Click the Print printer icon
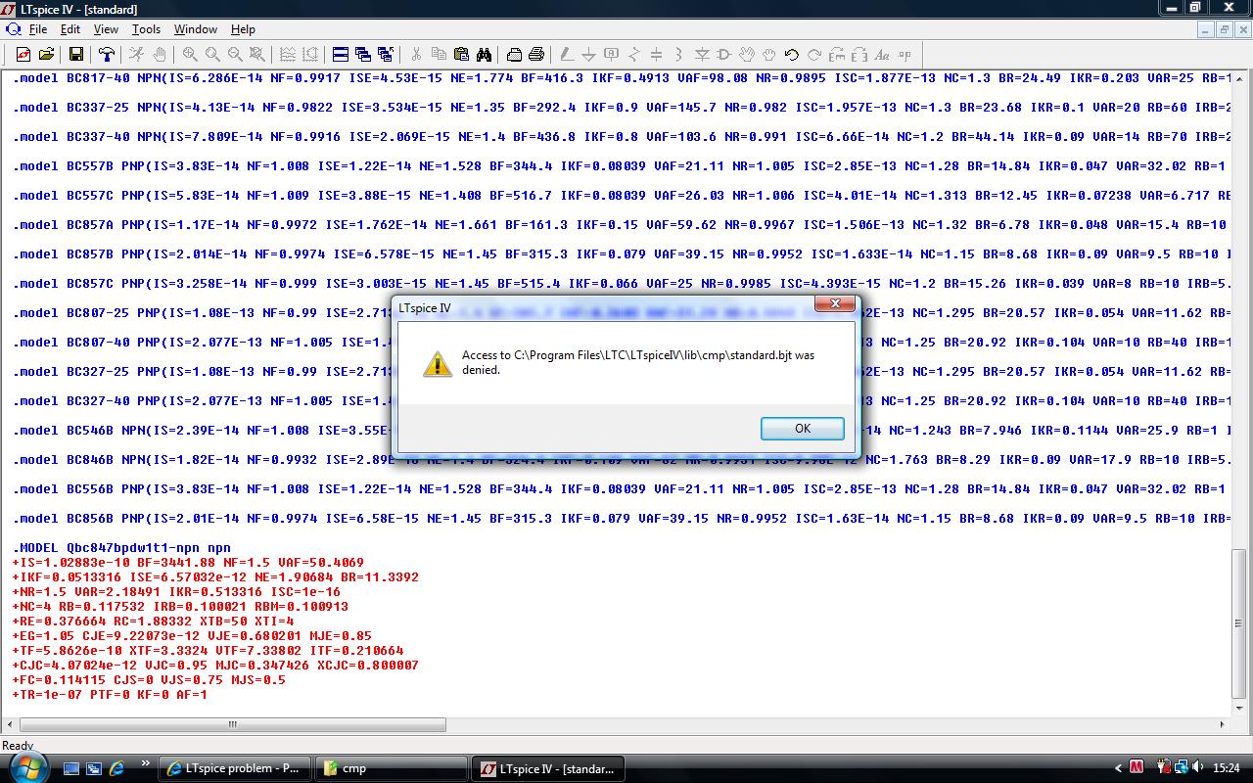The width and height of the screenshot is (1253, 783). click(536, 55)
